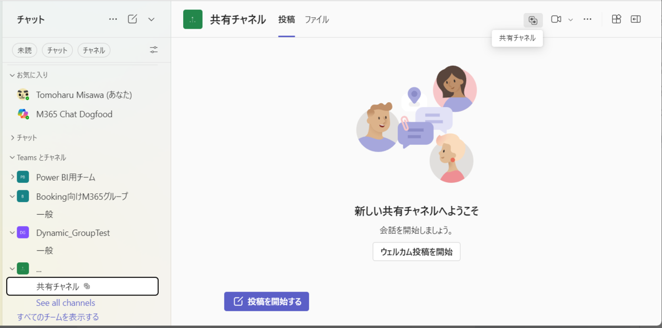Click the Dynamic_GroupTest team icon
This screenshot has height=328, width=662.
pyautogui.click(x=23, y=232)
